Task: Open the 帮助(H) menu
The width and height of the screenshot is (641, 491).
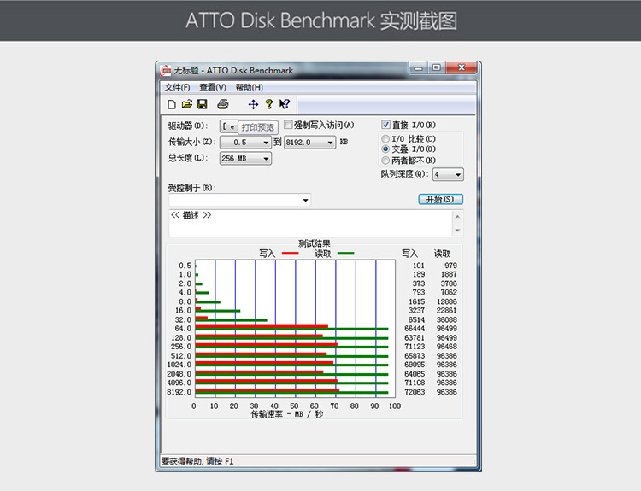Action: click(x=249, y=87)
